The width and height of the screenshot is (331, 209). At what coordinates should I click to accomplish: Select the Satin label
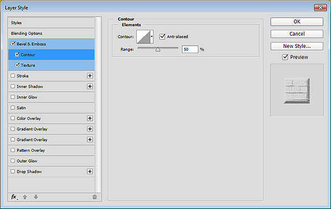[x=21, y=108]
